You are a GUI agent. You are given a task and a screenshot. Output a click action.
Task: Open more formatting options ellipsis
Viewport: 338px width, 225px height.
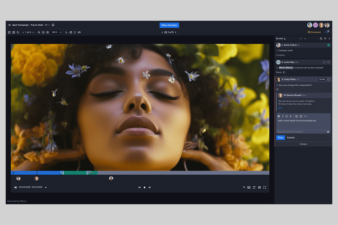click(306, 116)
